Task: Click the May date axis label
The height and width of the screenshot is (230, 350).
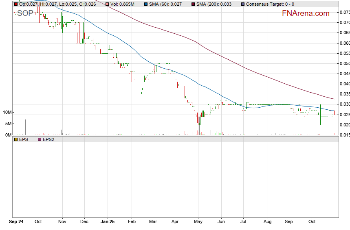Action: coord(198,222)
